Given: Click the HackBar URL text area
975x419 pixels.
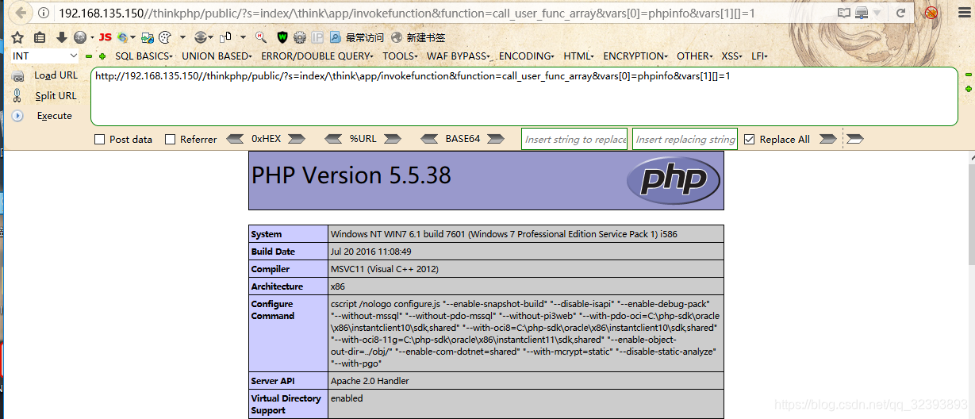Looking at the screenshot, I should [x=524, y=96].
